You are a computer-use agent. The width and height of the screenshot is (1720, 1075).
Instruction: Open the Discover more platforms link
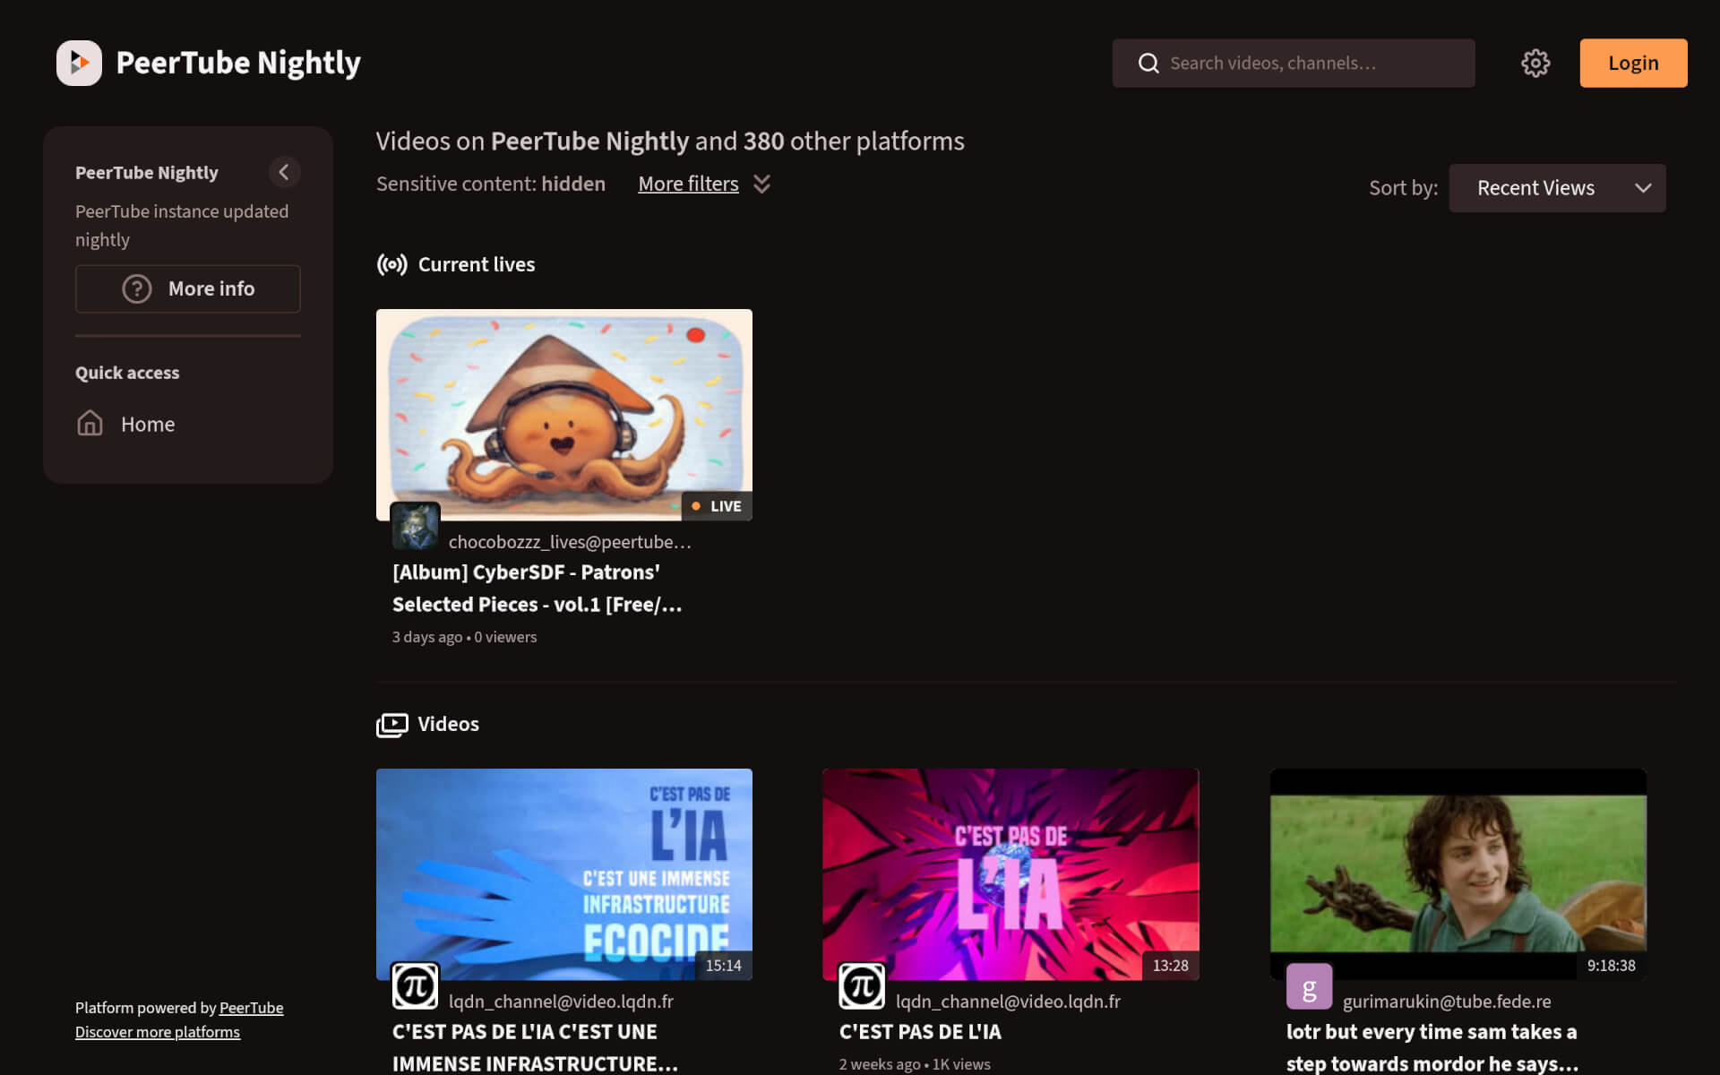tap(157, 1031)
